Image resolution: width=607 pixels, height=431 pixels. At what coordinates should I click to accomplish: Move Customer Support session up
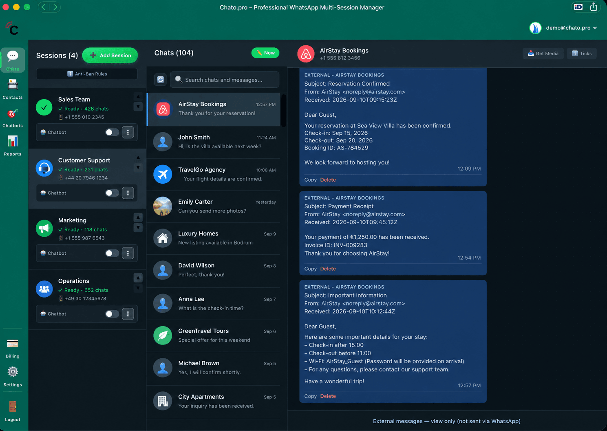[138, 157]
